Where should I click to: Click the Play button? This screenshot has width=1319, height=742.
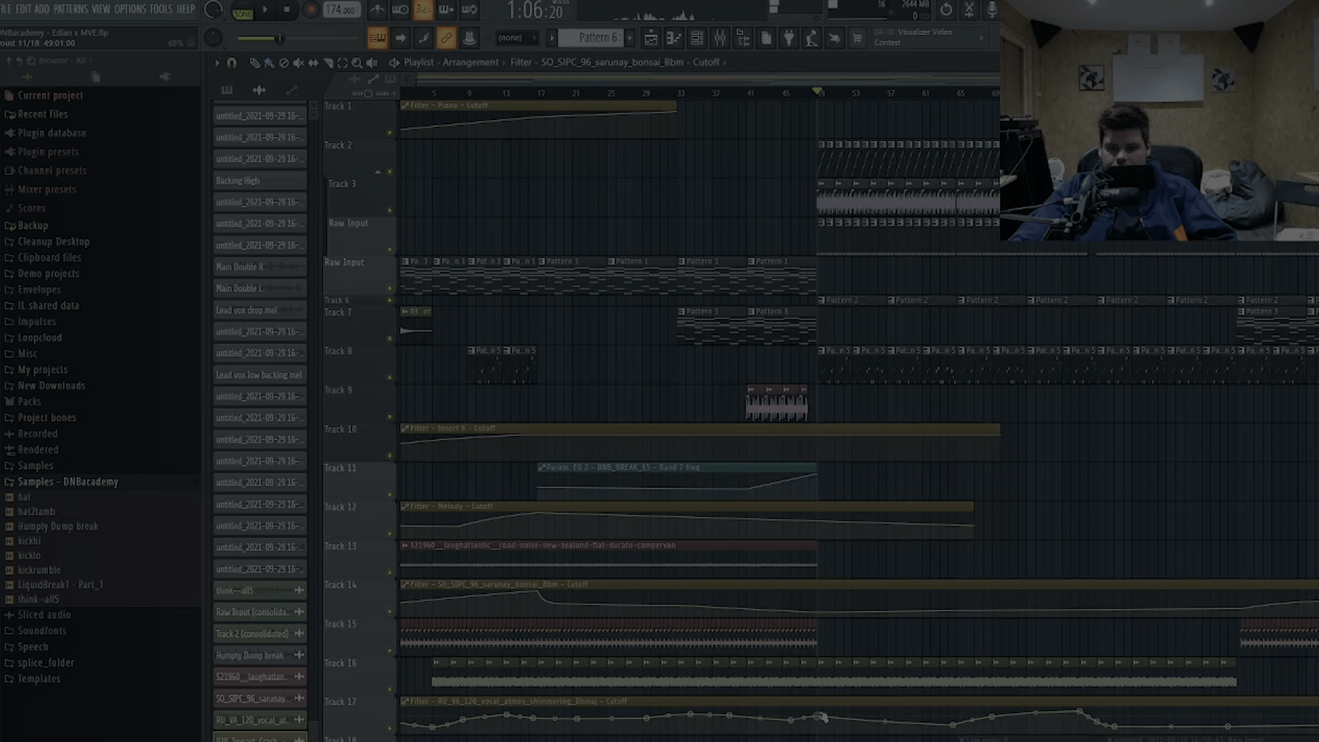tap(265, 10)
